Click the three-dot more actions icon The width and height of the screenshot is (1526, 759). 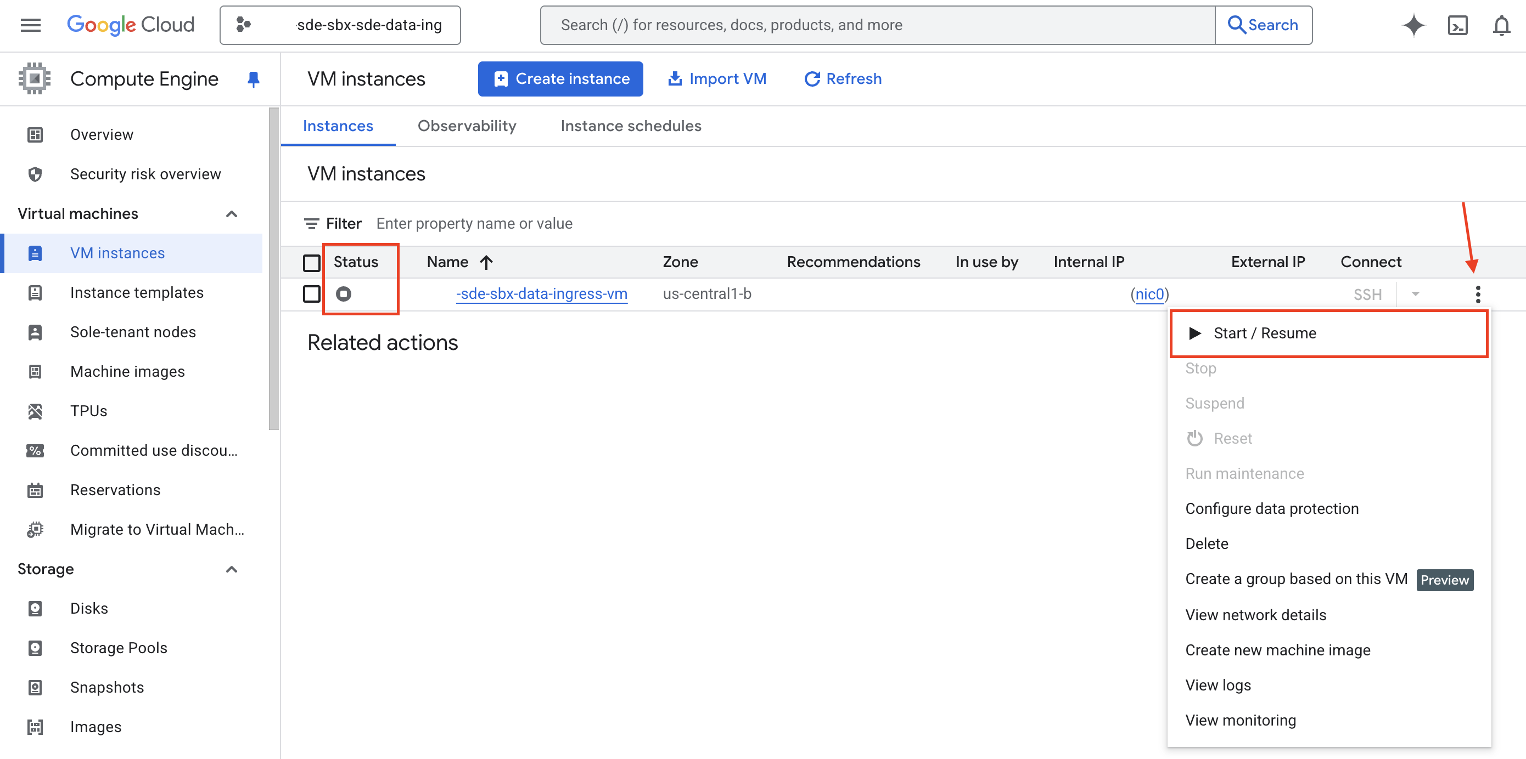tap(1478, 294)
